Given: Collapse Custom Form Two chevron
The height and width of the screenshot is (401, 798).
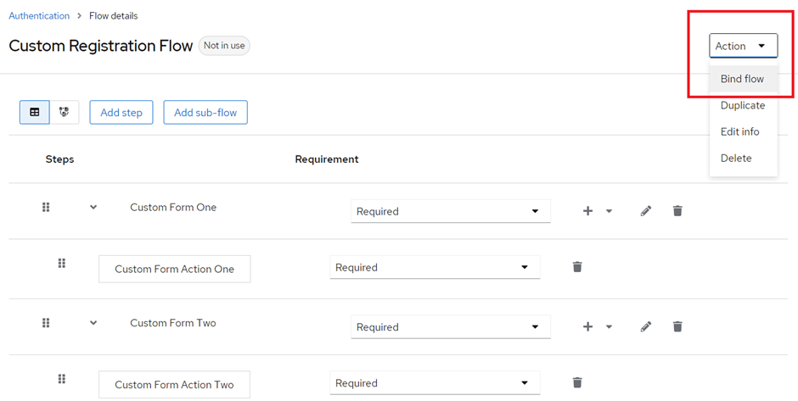Looking at the screenshot, I should pyautogui.click(x=93, y=323).
